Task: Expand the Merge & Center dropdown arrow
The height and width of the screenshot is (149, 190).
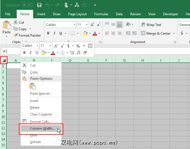Action: [x=174, y=33]
